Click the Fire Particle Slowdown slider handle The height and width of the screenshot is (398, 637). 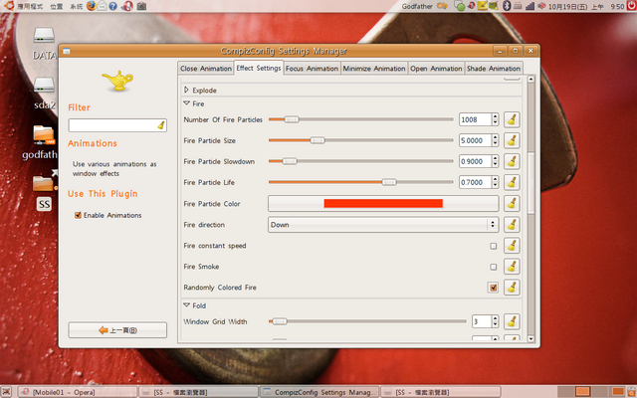click(290, 161)
